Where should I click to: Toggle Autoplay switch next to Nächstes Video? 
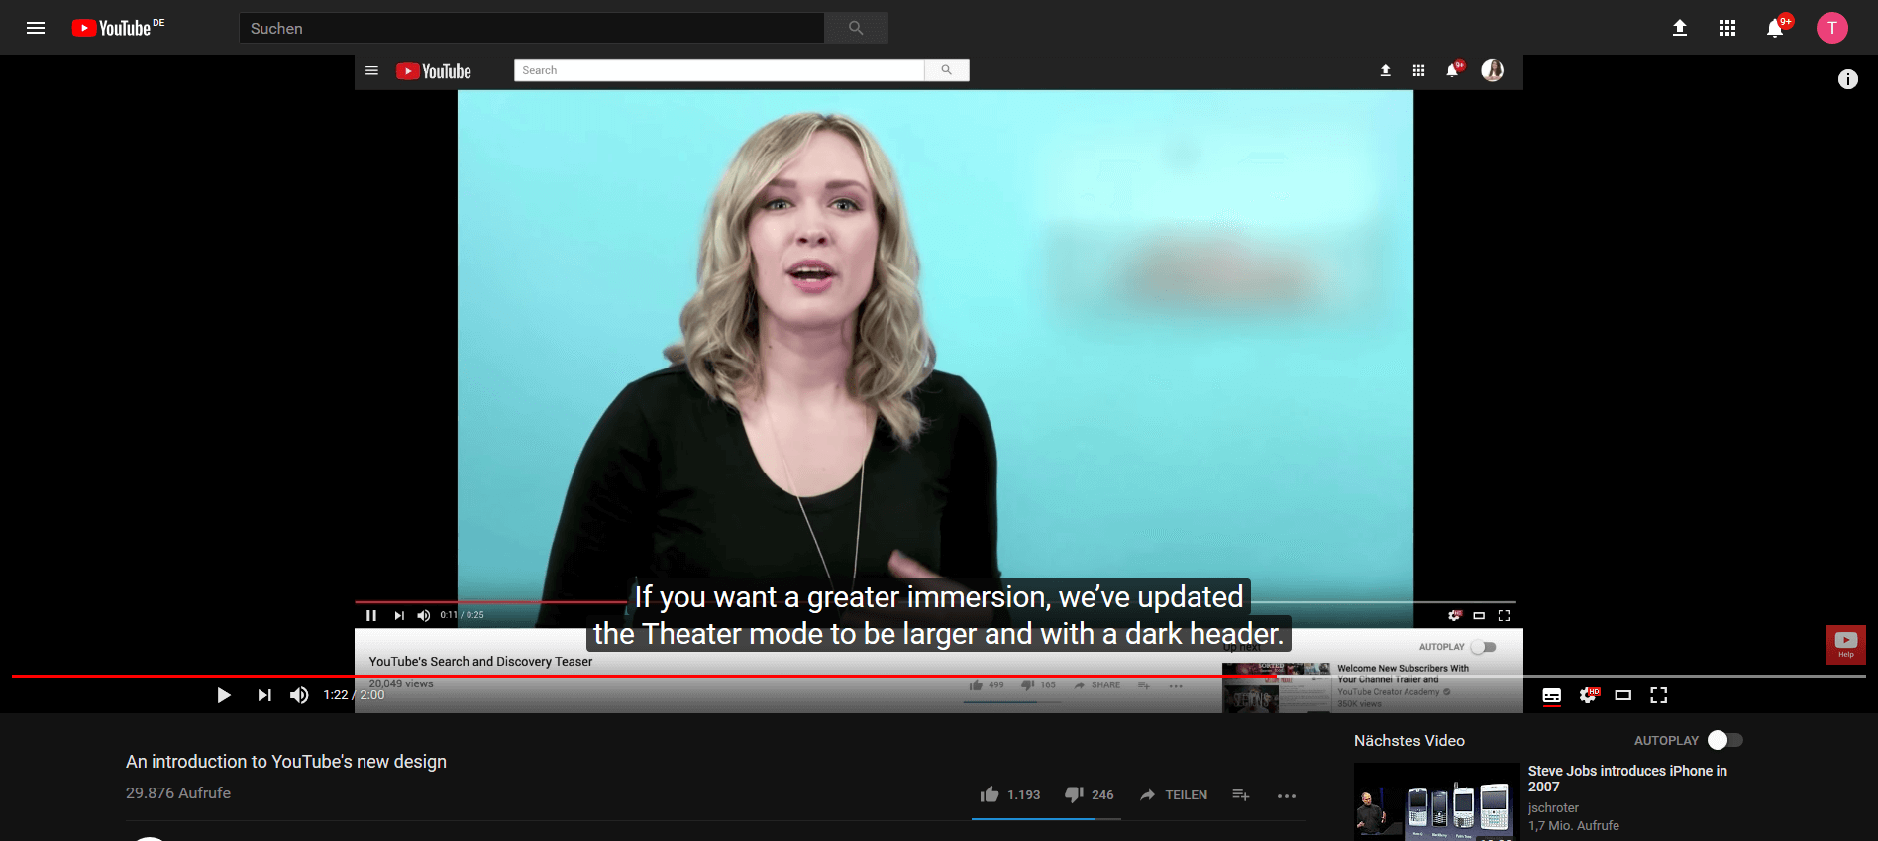(x=1725, y=740)
